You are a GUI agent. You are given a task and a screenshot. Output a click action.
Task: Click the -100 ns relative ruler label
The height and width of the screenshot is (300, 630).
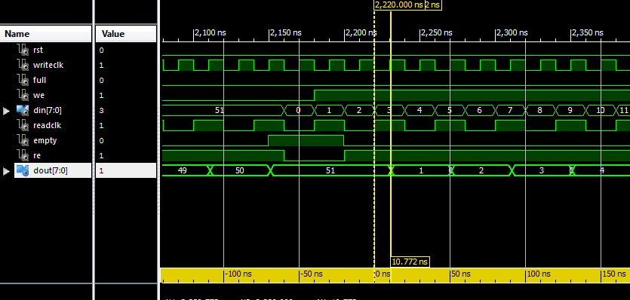click(238, 274)
